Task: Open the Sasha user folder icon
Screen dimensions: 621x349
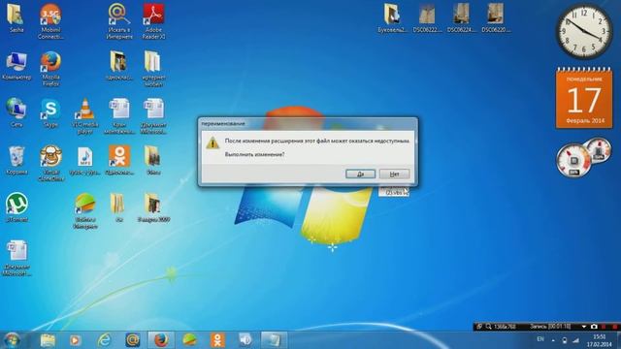Action: (16, 17)
